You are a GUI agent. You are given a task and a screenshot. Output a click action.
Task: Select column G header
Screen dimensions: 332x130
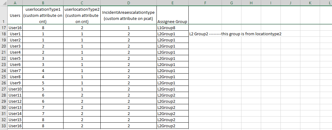point(231,3)
